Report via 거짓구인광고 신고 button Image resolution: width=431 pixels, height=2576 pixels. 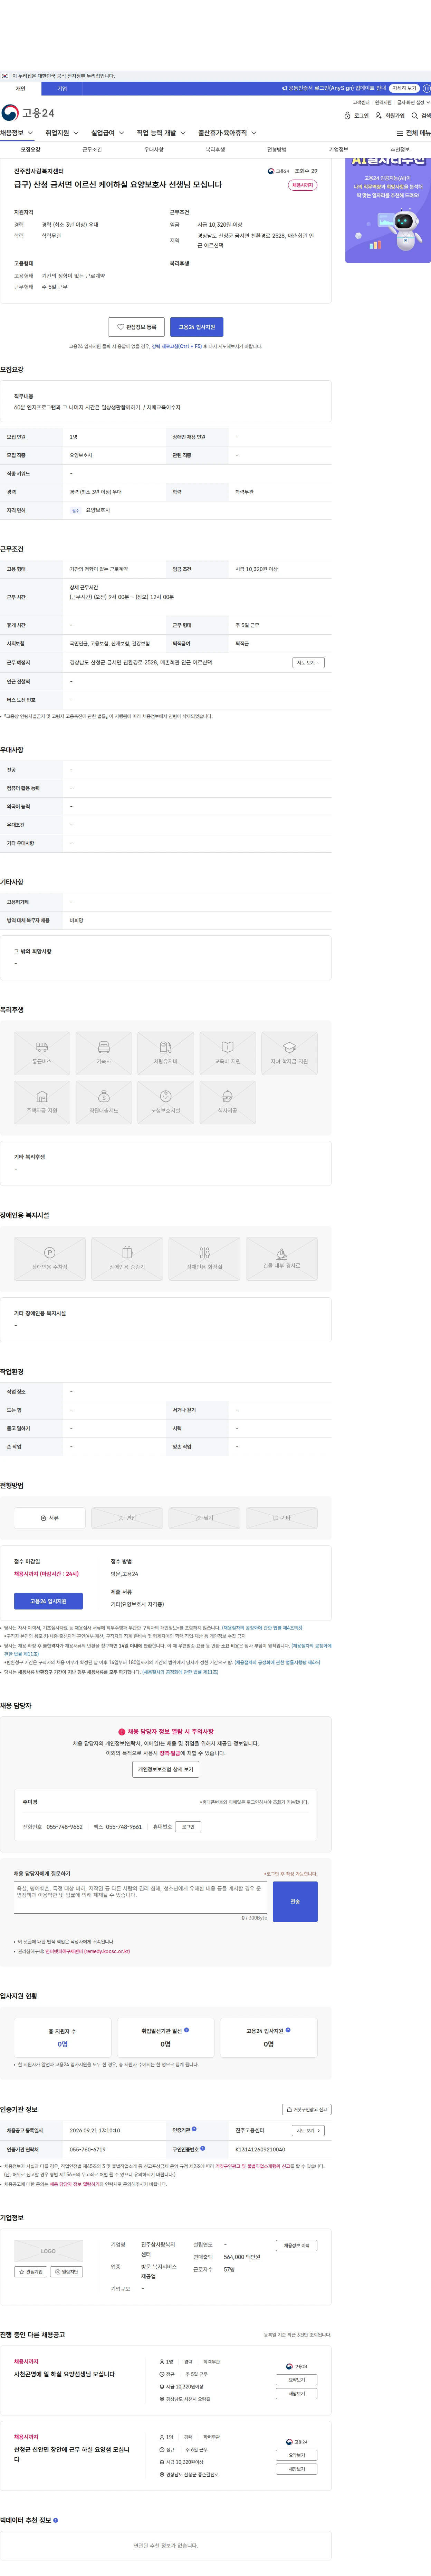(307, 2108)
